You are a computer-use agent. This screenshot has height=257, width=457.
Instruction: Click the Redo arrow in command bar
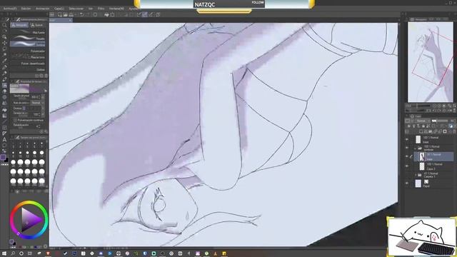click(88, 14)
